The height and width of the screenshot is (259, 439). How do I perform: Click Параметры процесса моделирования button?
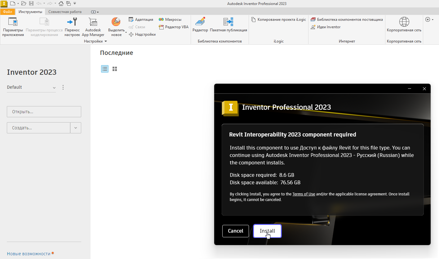click(x=44, y=27)
